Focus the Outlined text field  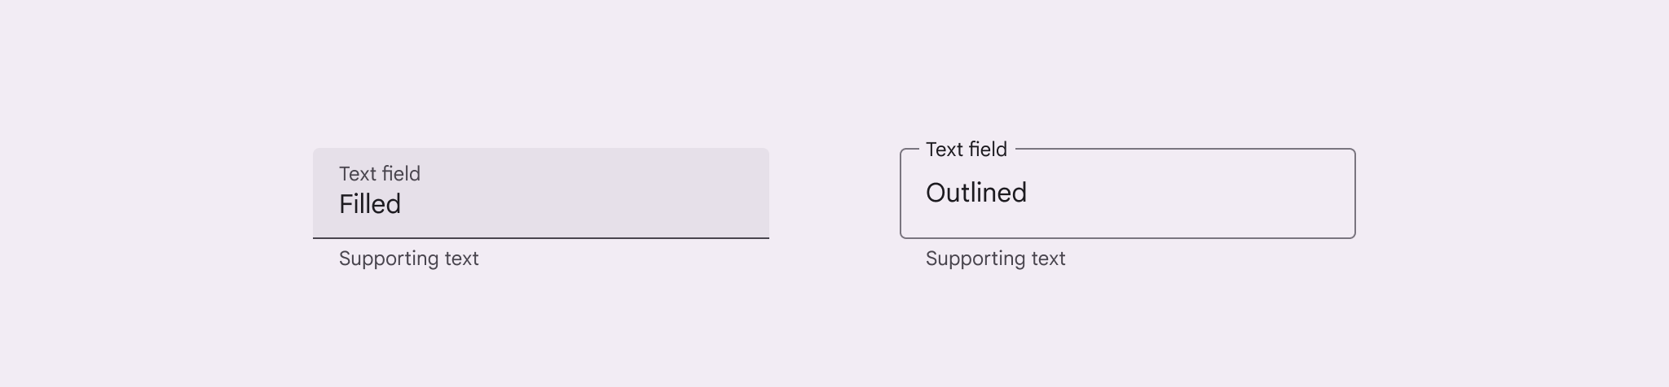point(1127,193)
